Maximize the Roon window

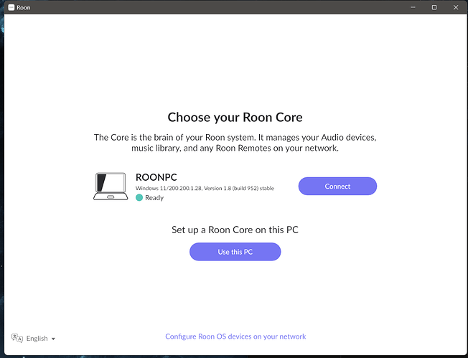tap(434, 7)
